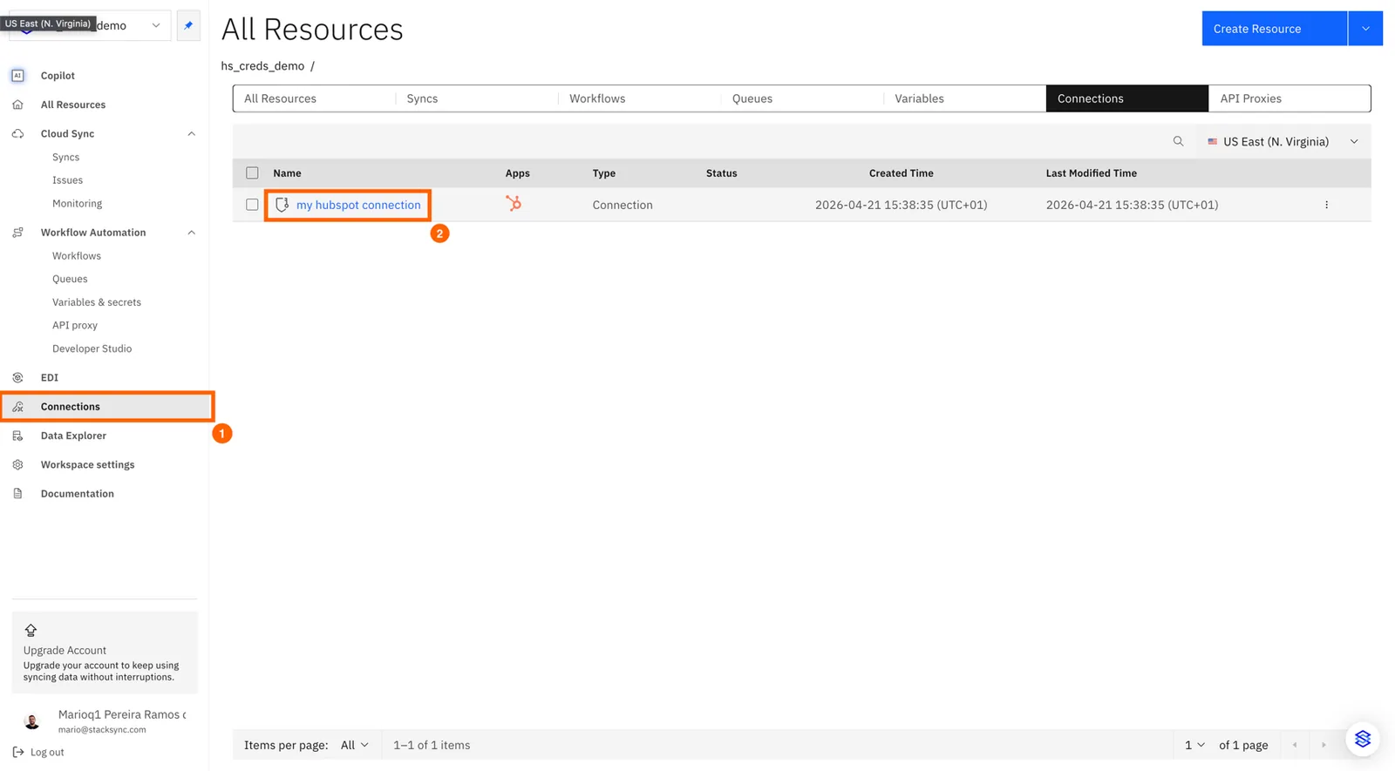Open Issues under Cloud Sync
Image resolution: width=1395 pixels, height=771 pixels.
click(x=67, y=180)
